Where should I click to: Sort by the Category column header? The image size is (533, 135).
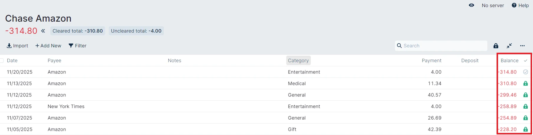tap(298, 60)
